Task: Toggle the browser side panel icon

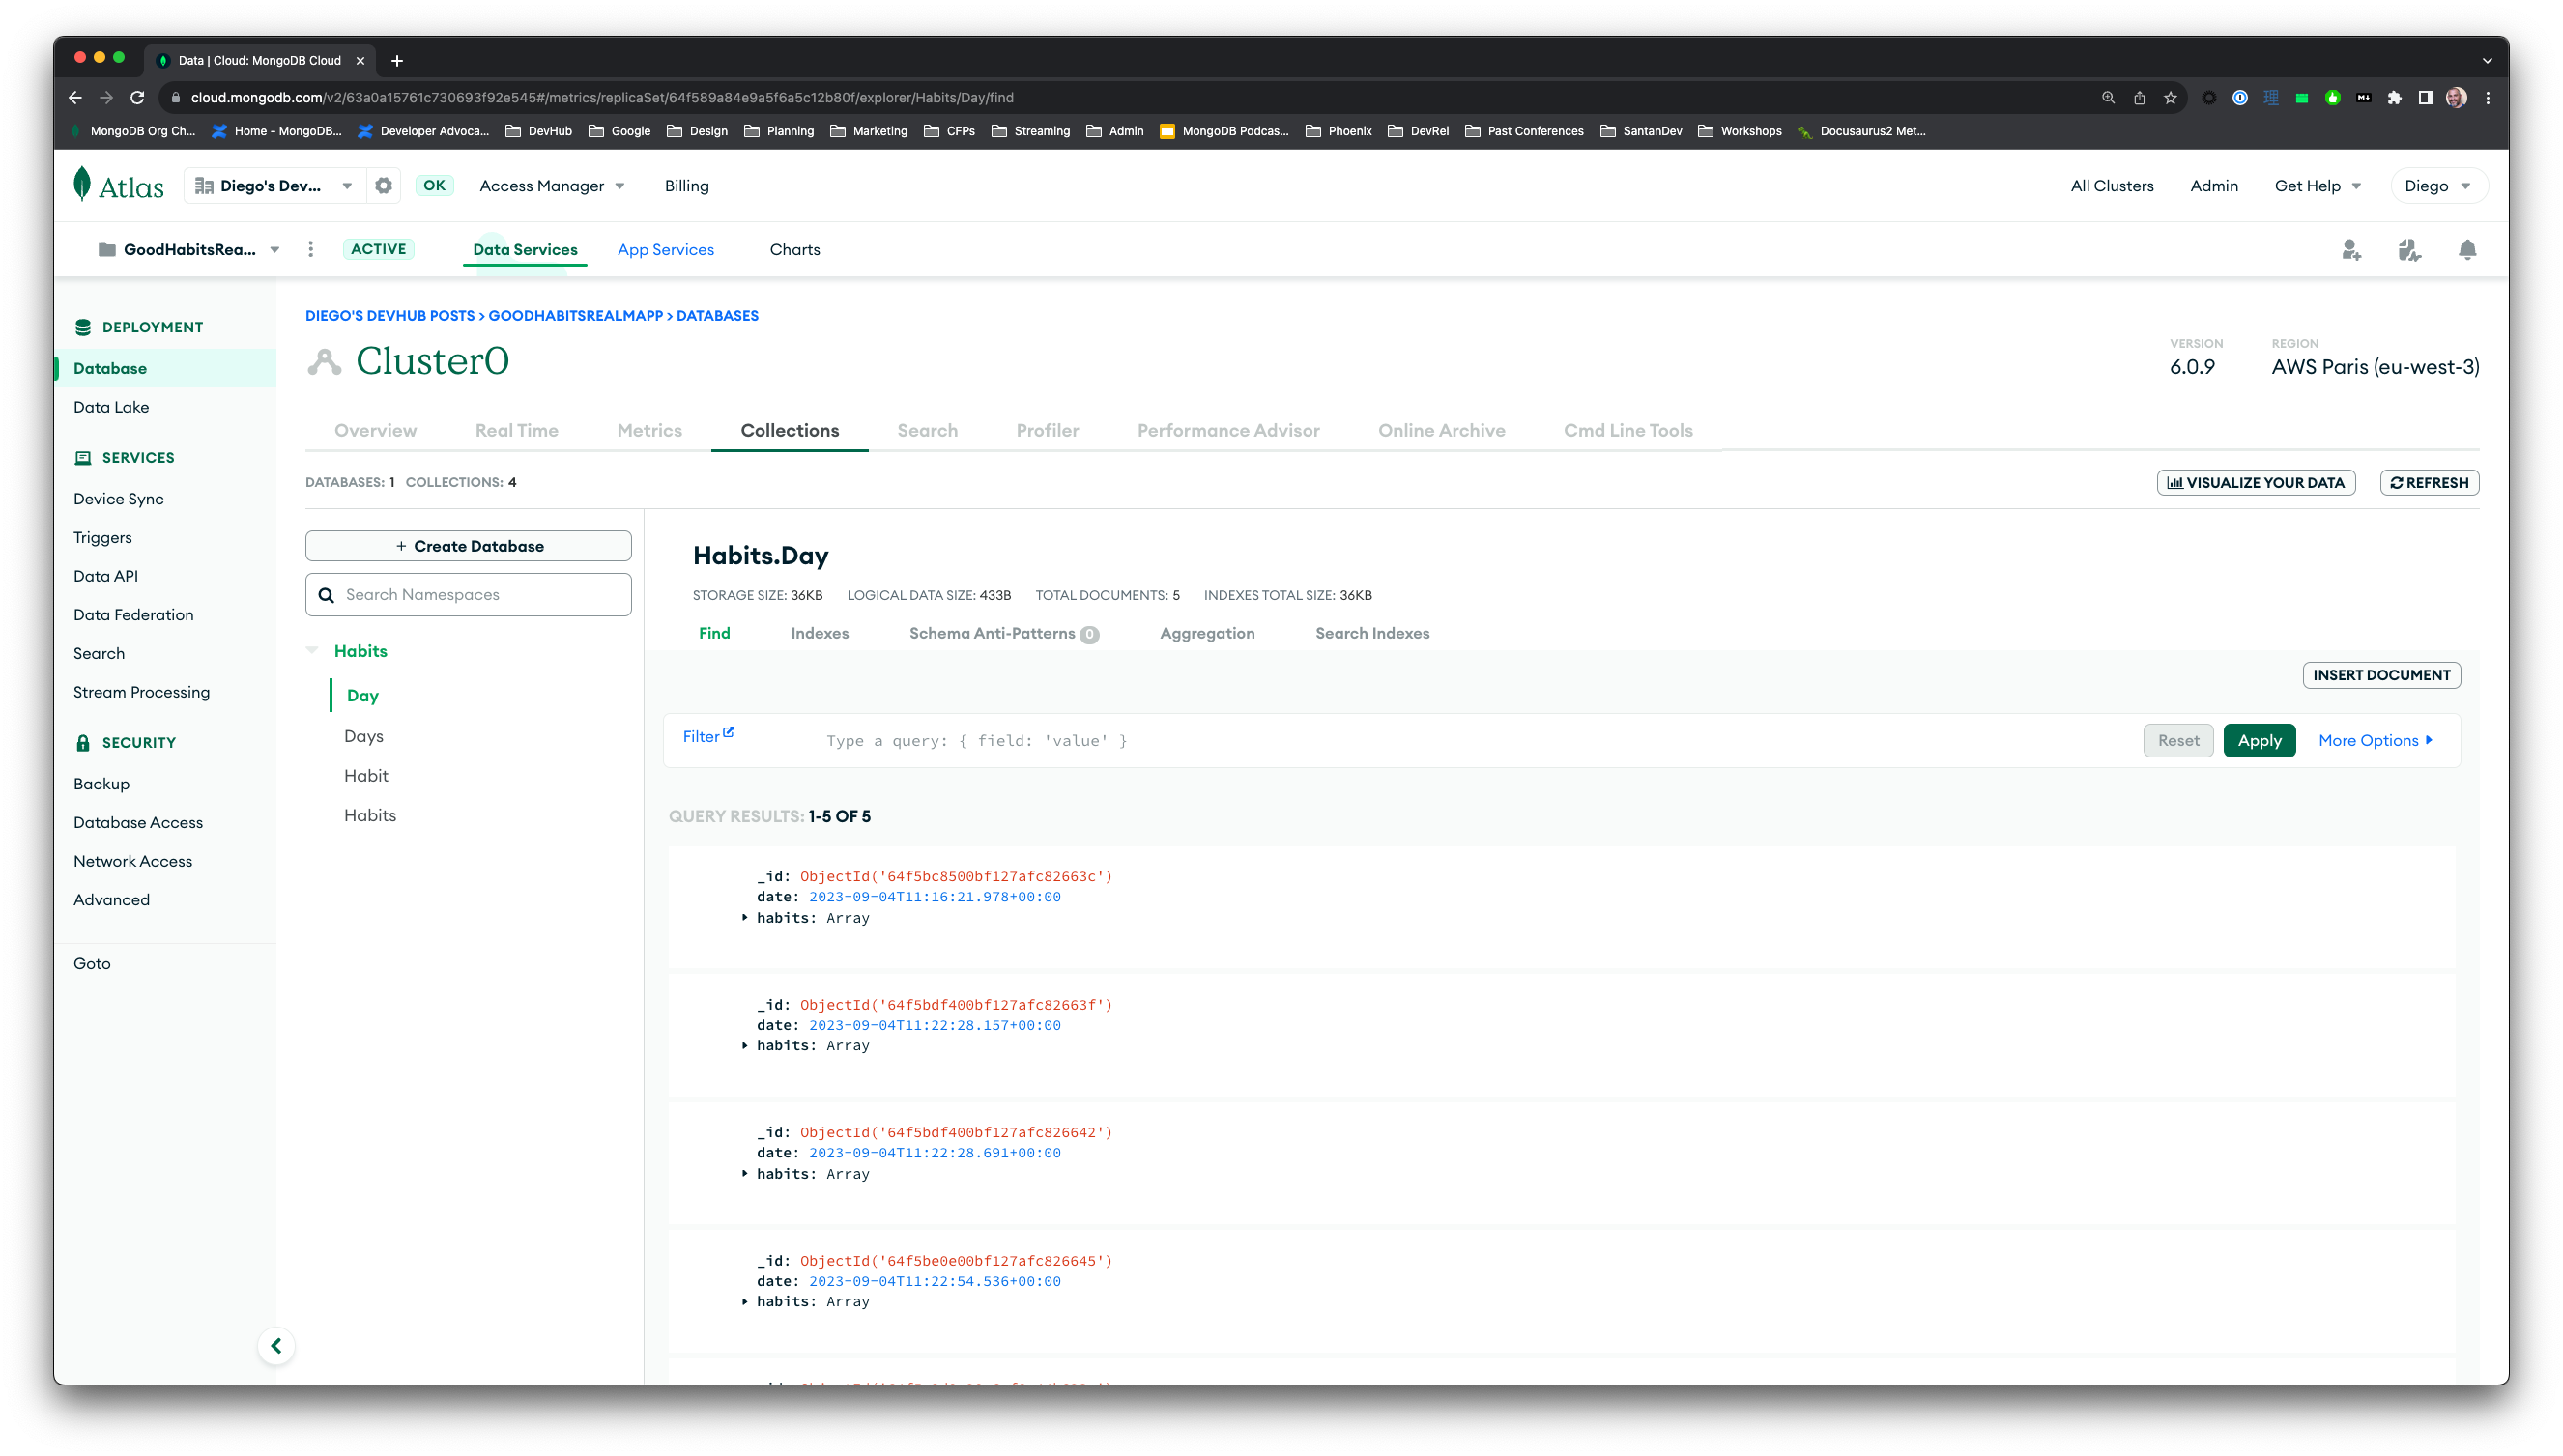Action: click(x=2425, y=97)
